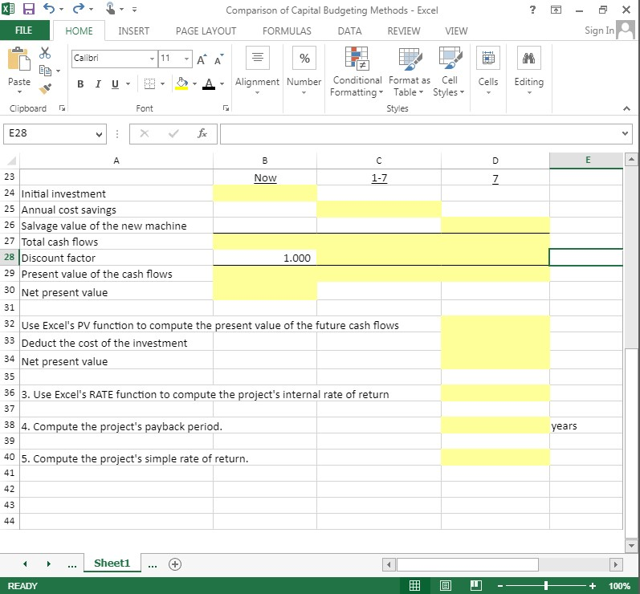Open the font size 11 dropdown
This screenshot has height=594, width=640.
[x=186, y=59]
